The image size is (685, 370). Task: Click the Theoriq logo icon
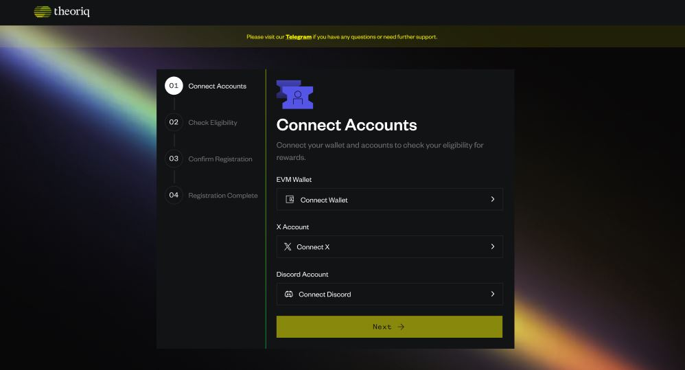click(x=43, y=12)
